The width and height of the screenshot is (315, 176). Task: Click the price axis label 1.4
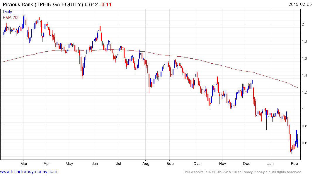(x=304, y=75)
